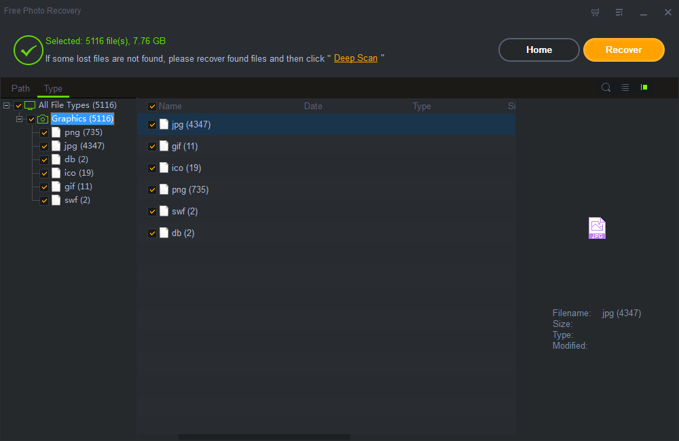Screen dimensions: 679x441
Task: Collapse the All File Types tree node
Action: point(6,105)
